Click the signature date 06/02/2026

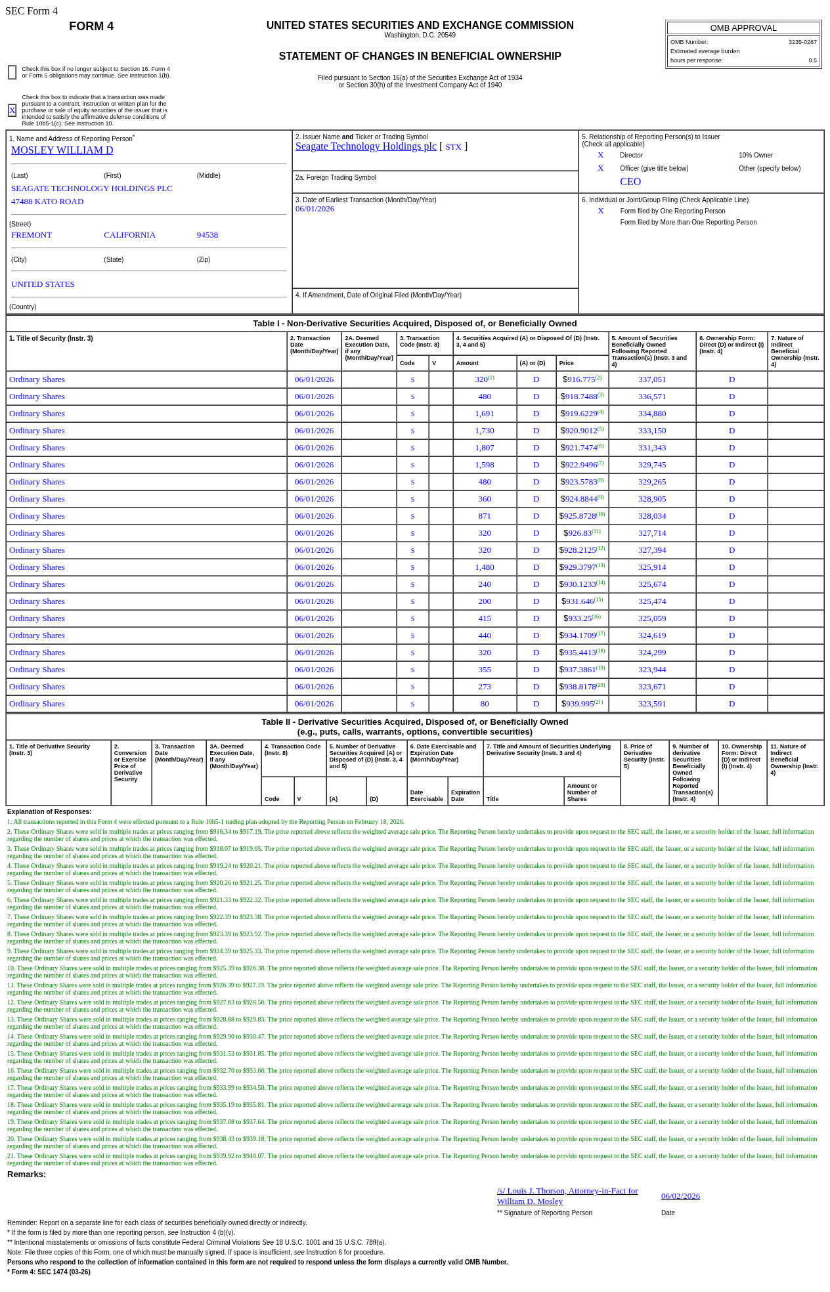(680, 1196)
